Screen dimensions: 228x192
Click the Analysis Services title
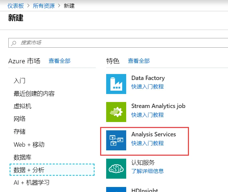(154, 134)
